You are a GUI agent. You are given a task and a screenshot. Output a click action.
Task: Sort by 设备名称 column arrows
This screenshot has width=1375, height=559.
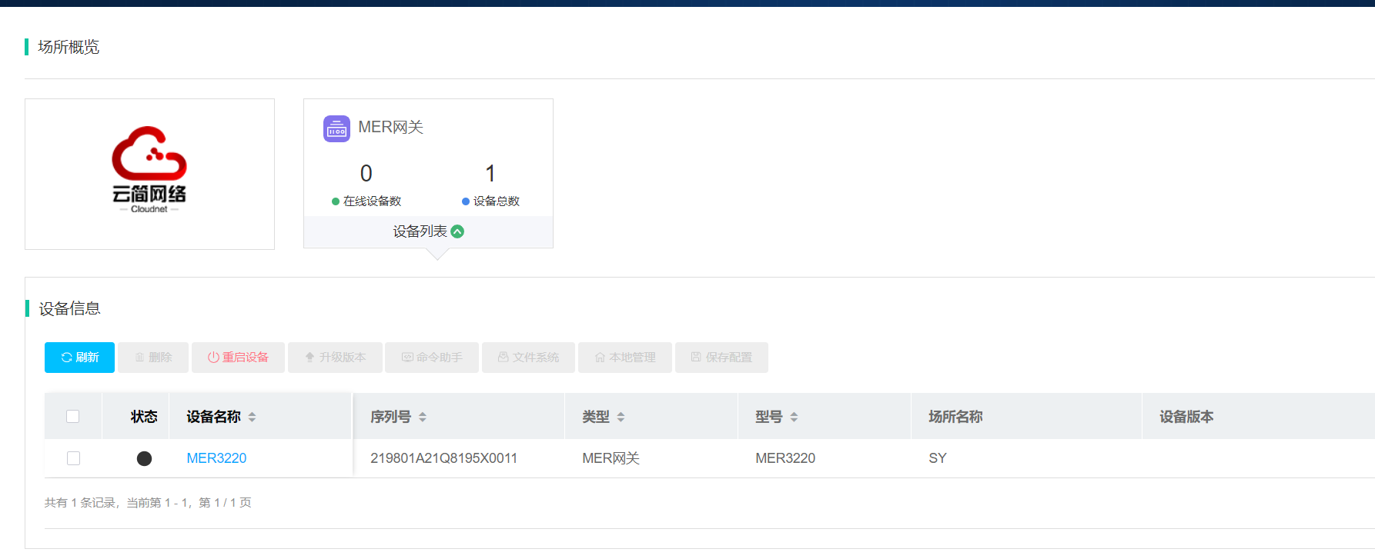click(x=252, y=417)
